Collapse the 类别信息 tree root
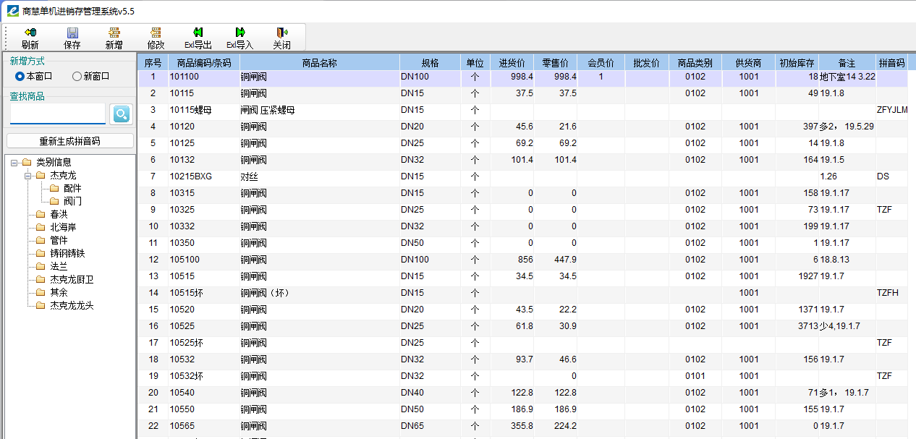 click(x=14, y=162)
